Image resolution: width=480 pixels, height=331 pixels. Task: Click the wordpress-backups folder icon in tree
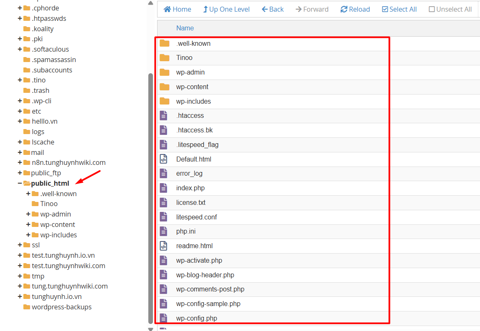point(27,307)
